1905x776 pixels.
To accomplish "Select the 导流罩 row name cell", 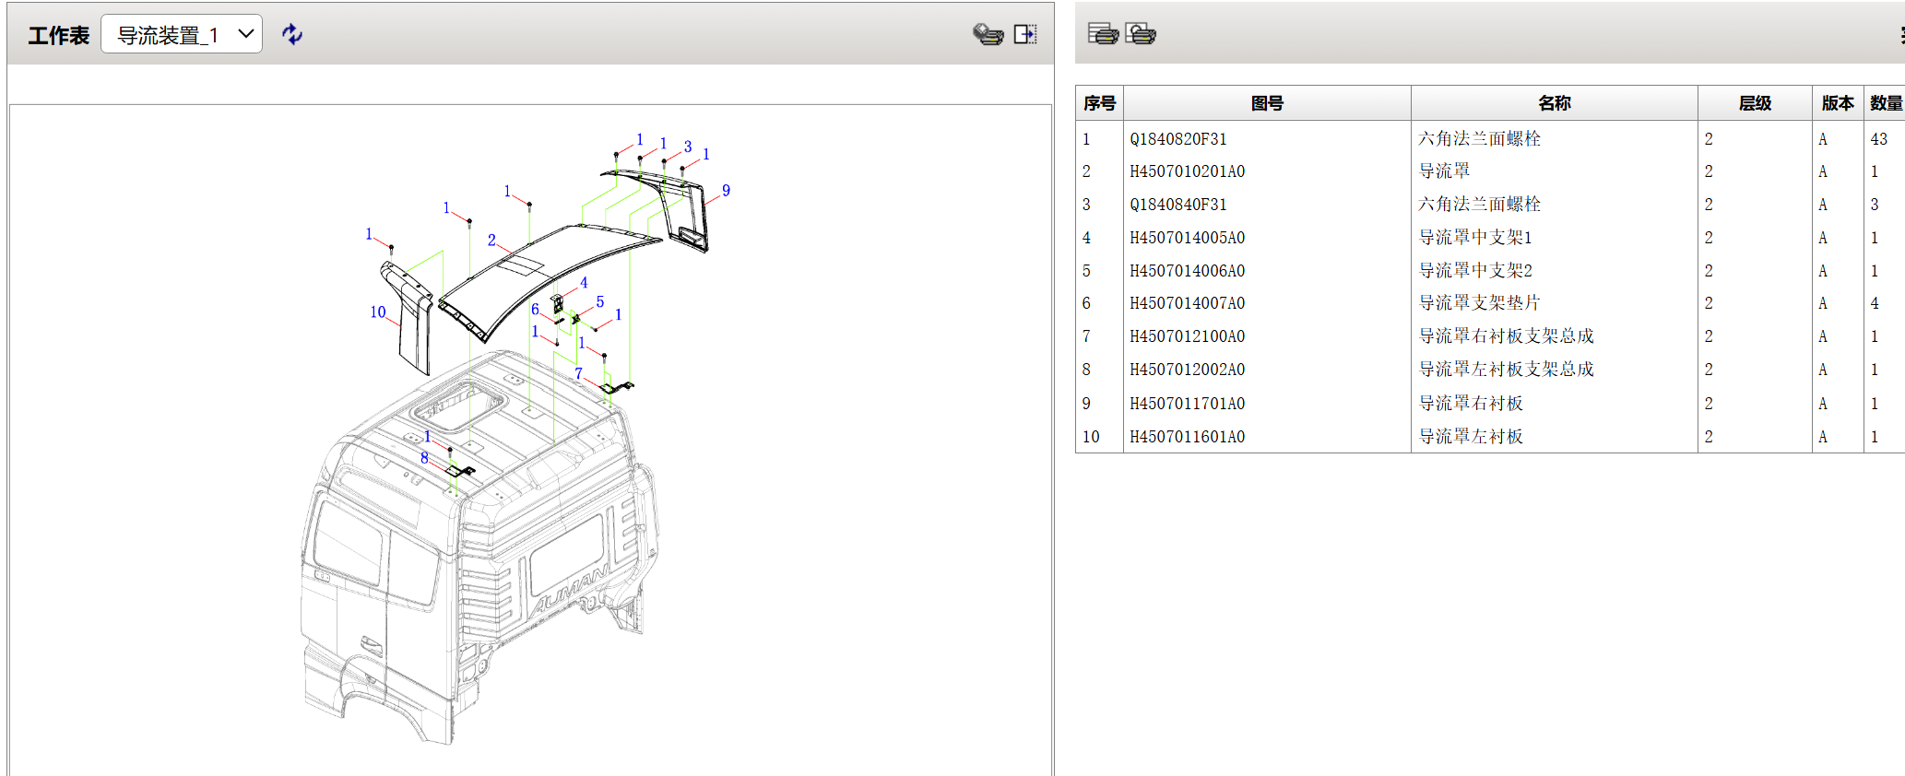I will 1444,171.
